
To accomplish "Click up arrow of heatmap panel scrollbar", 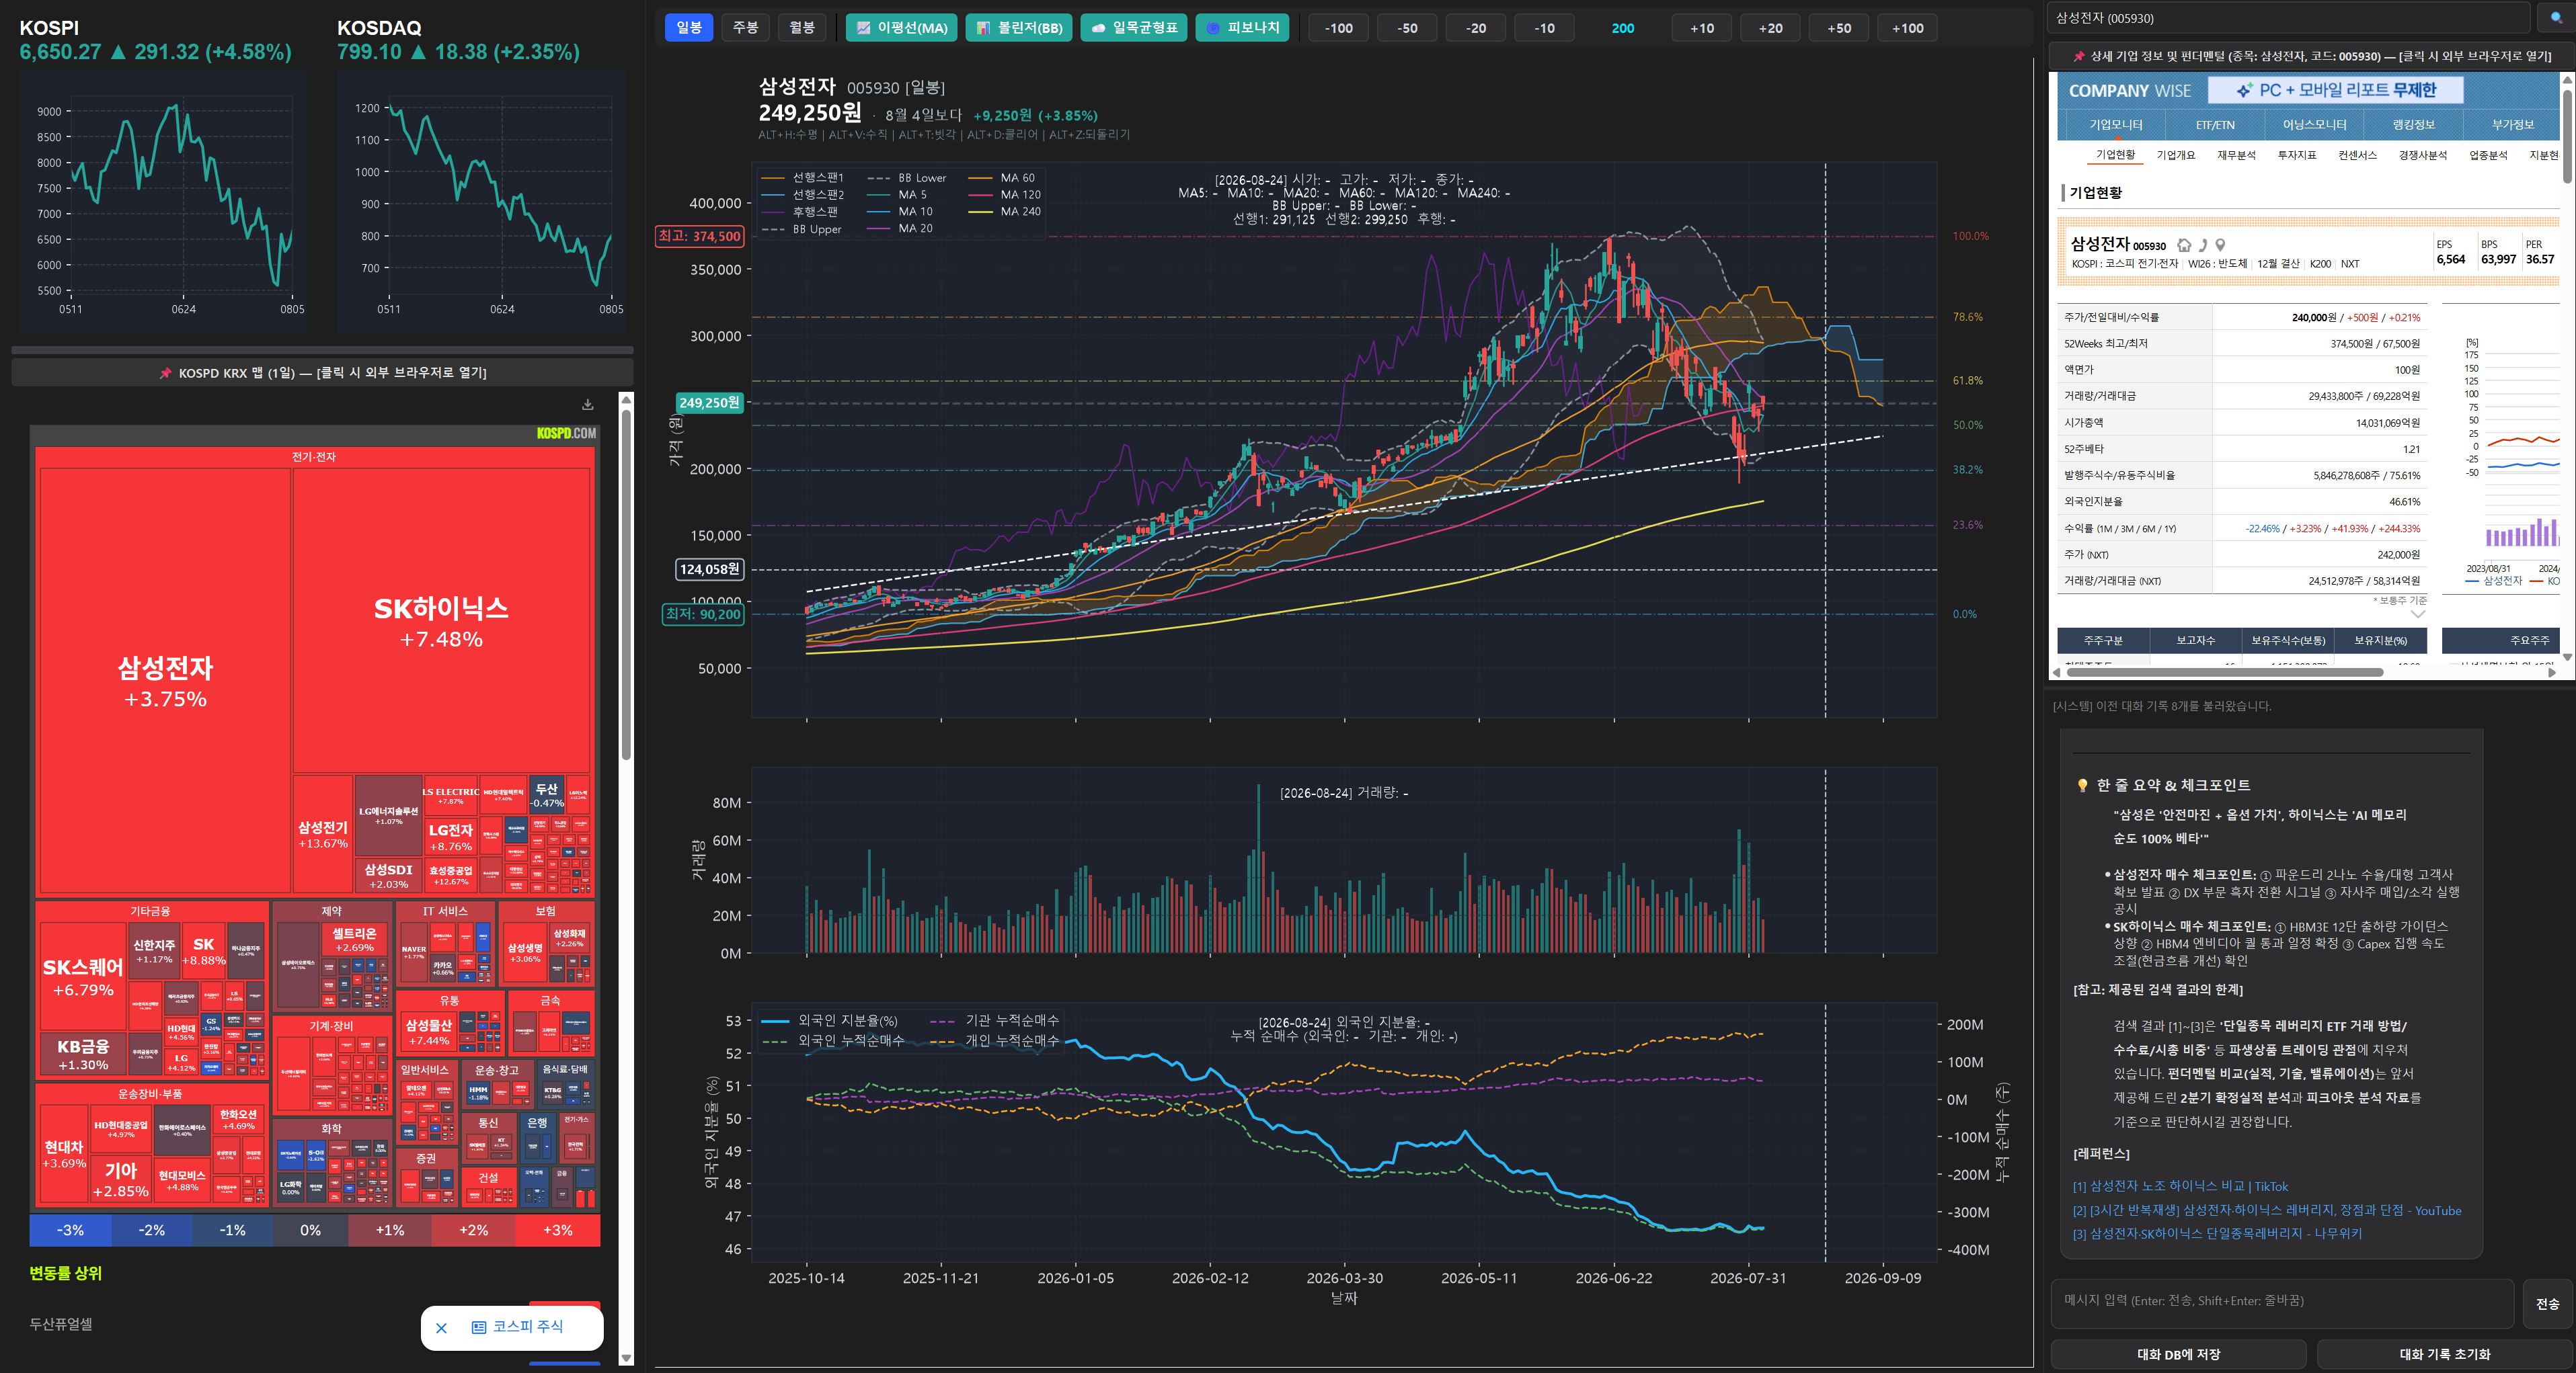I will [x=627, y=400].
